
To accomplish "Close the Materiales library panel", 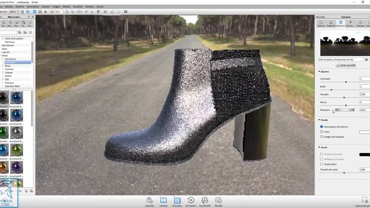I will [x=33, y=17].
